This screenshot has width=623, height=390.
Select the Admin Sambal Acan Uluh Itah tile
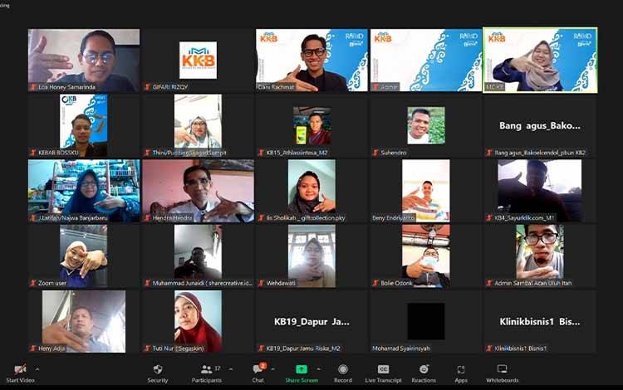(540, 256)
